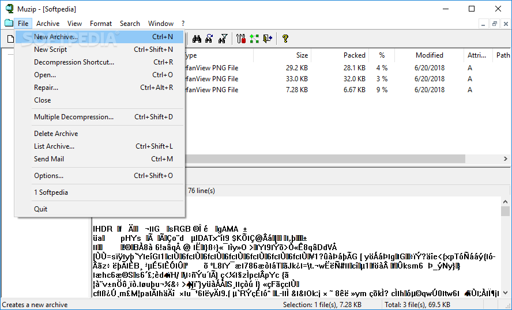Viewport: 512px width, 310px height.
Task: Click right arrow of file list horizontal scrollbar
Action: tap(505, 159)
